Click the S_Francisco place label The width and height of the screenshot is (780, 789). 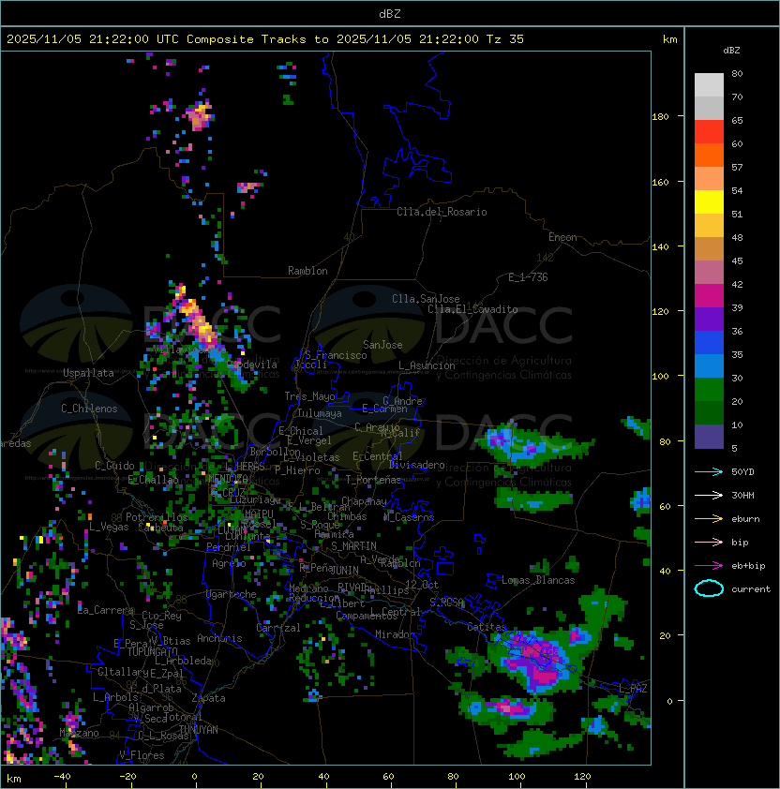(336, 355)
